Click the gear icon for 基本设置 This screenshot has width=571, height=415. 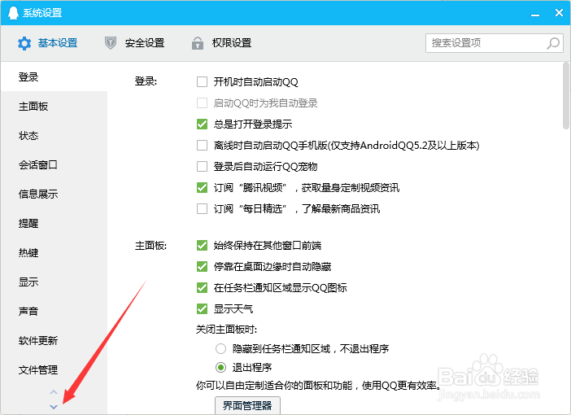click(24, 43)
